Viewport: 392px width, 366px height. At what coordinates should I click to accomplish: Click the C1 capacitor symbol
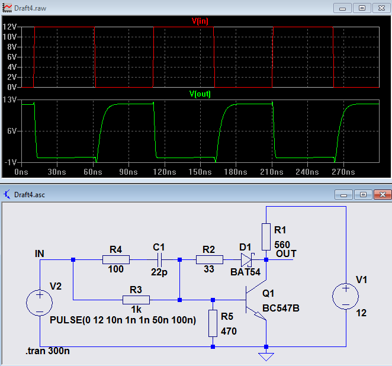(x=159, y=259)
